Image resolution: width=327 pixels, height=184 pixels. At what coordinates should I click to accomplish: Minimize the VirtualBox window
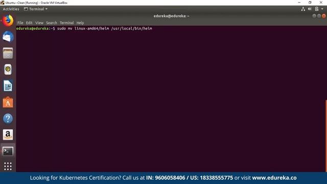point(299,3)
